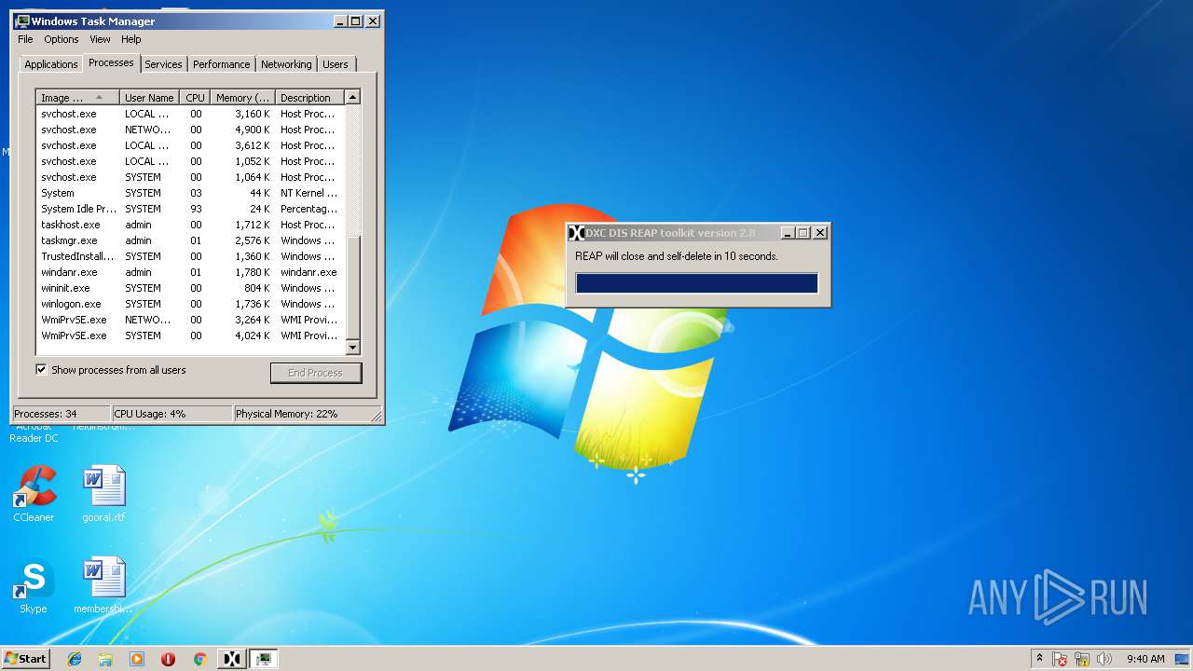Switch to DXC REAP toolkit taskbar button
Screen dimensions: 1193x671
pos(232,659)
